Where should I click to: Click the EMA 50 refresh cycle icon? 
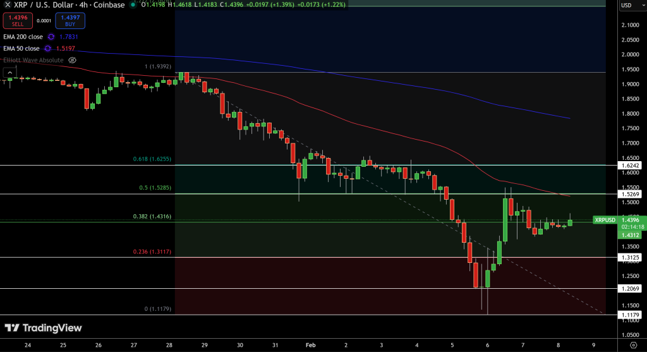[x=48, y=48]
